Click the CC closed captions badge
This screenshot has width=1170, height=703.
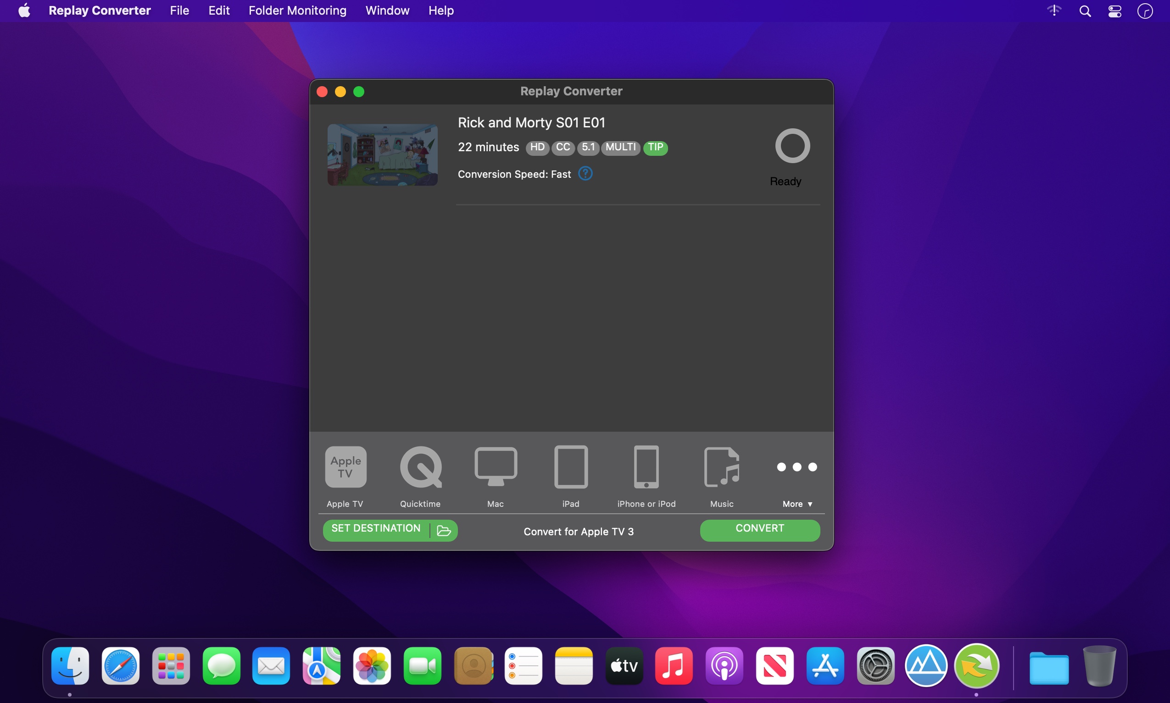(563, 147)
